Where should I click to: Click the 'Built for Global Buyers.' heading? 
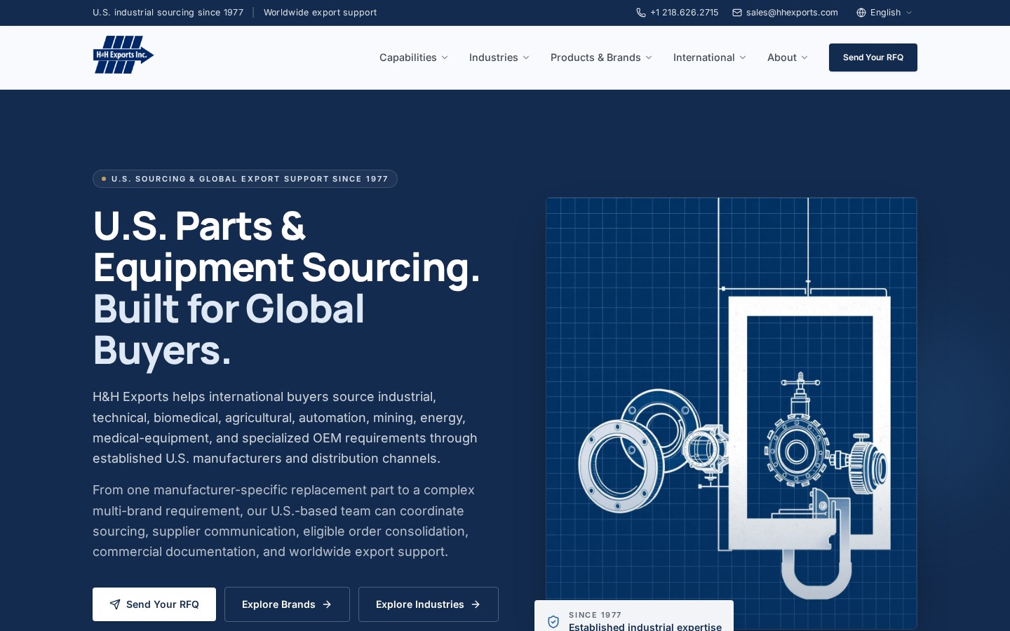229,329
